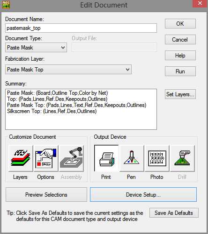Viewport: 208px width, 234px height.
Task: Select the Pen output device
Action: point(132,158)
